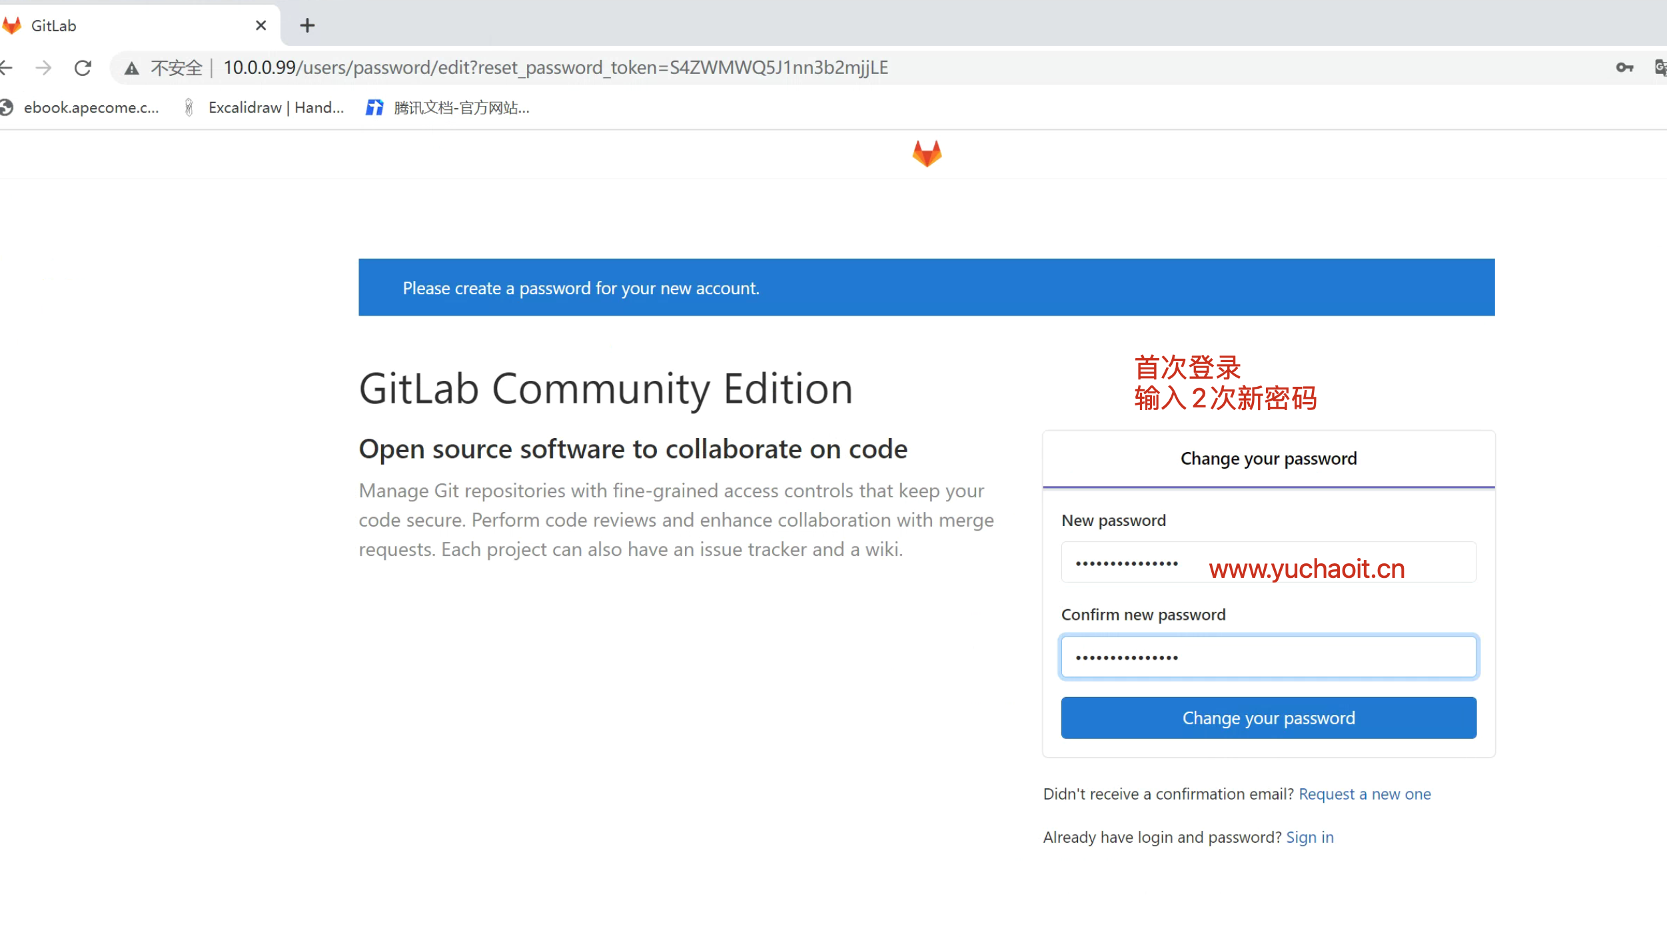Click the not-secure warning triangle icon

(132, 69)
